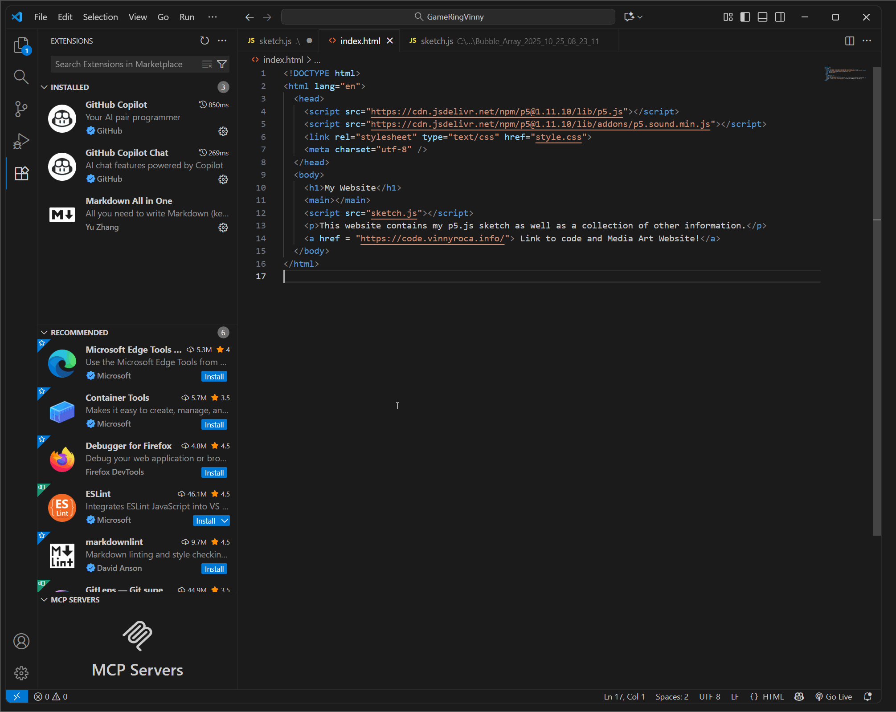Toggle the primary sidebar visibility
Screen dimensions: 896x712
click(745, 17)
